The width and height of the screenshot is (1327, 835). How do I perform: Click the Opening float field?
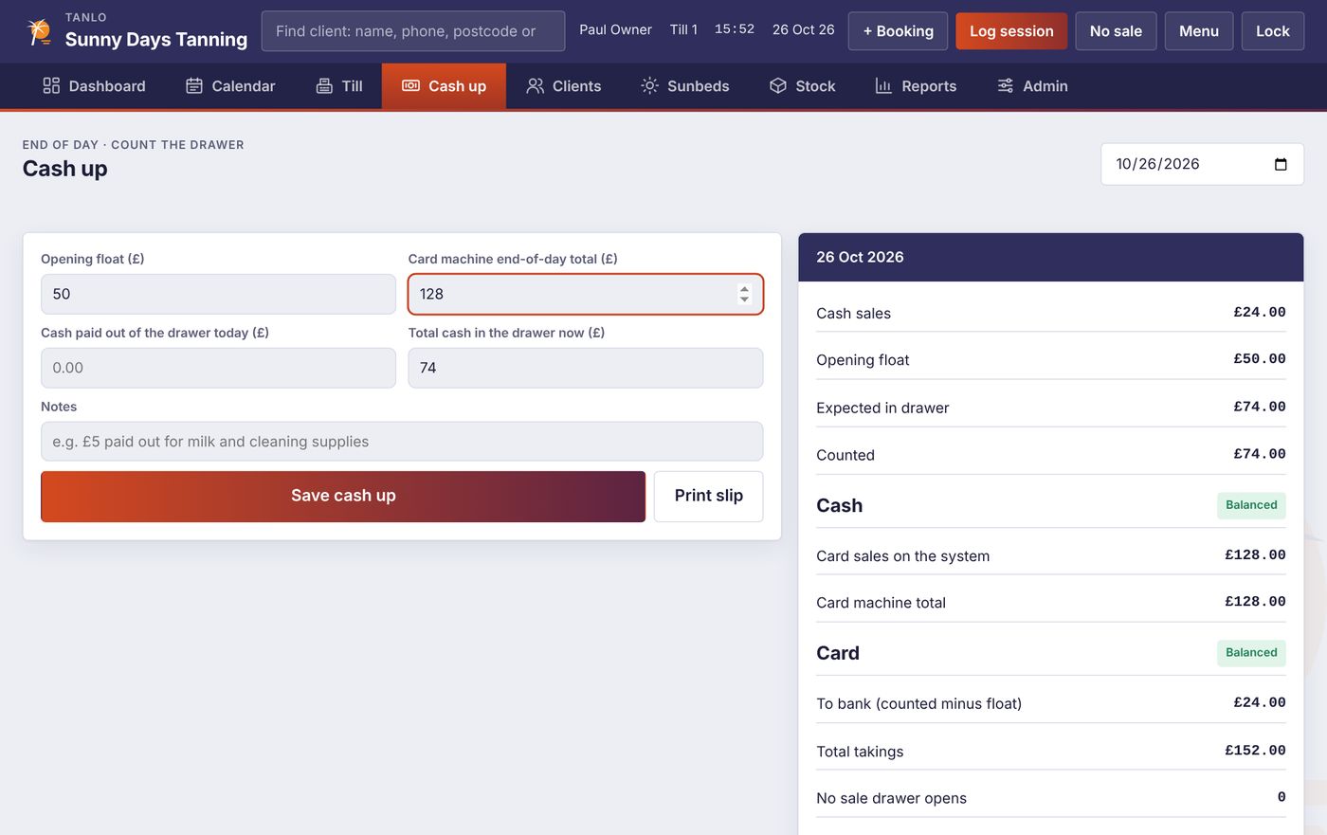pyautogui.click(x=218, y=294)
